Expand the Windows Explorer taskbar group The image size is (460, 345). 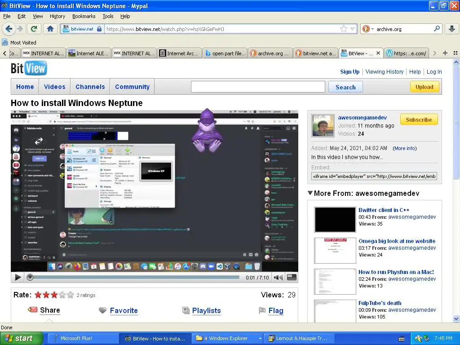tap(260, 339)
